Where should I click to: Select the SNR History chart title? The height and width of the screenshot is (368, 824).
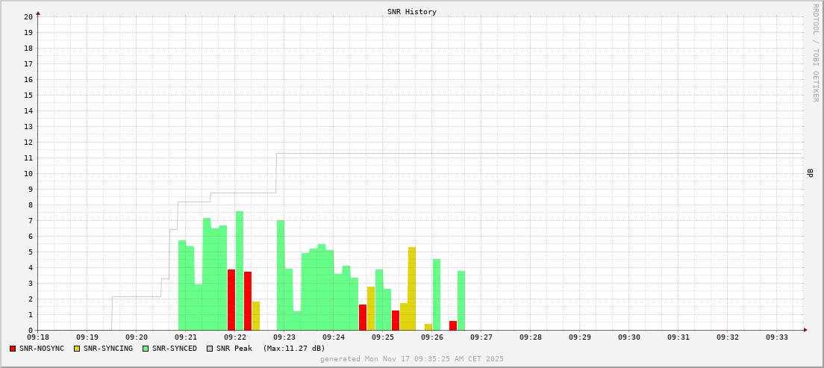pos(411,12)
